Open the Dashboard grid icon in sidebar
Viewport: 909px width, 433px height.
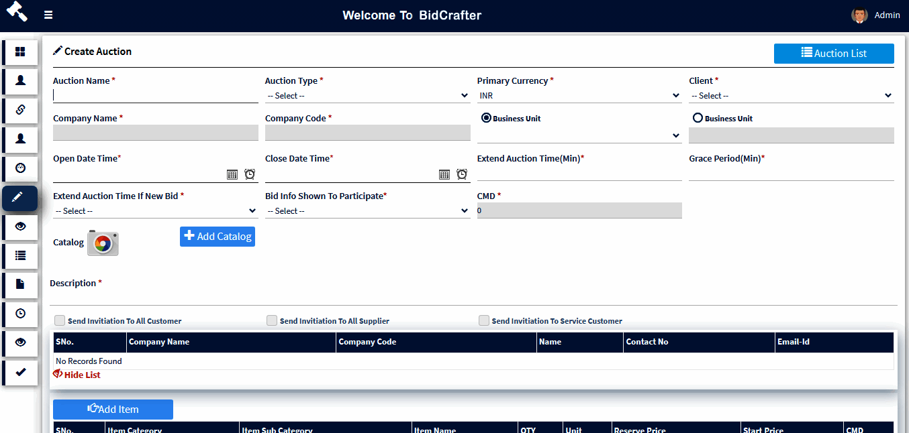pyautogui.click(x=20, y=52)
